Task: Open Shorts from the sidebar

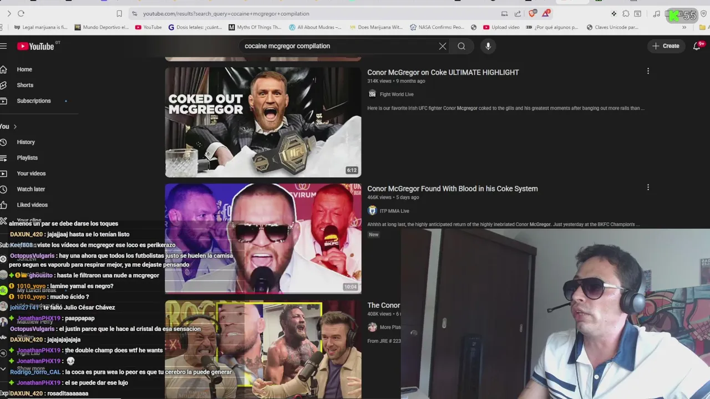Action: coord(25,85)
